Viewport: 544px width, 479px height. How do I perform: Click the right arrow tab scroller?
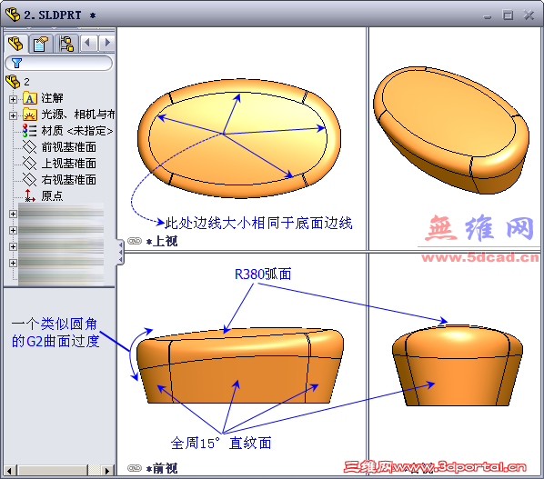[x=106, y=44]
